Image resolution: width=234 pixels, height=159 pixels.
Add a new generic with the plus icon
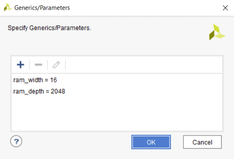(21, 65)
